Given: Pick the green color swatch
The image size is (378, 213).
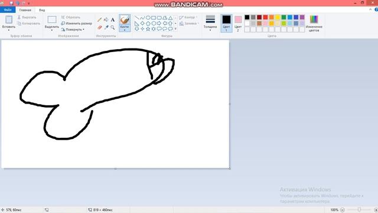Looking at the screenshot, I should pyautogui.click(x=283, y=17).
